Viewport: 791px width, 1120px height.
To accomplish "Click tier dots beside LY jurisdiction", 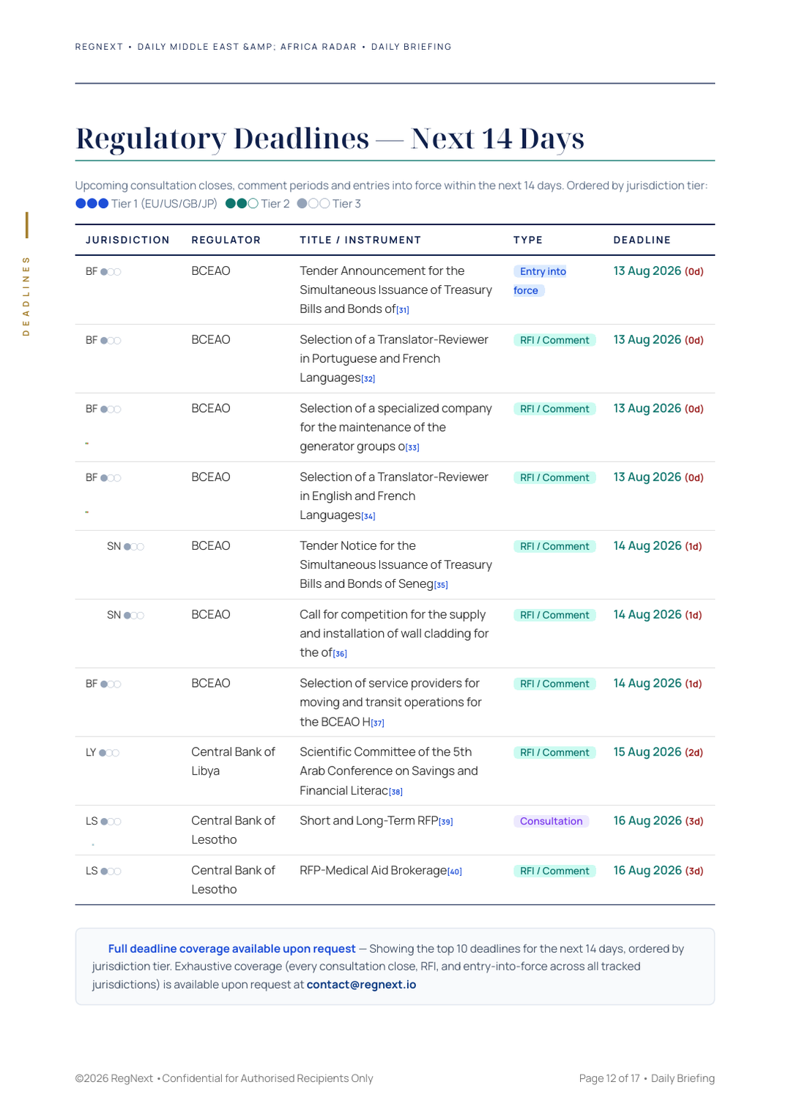I will pyautogui.click(x=109, y=753).
